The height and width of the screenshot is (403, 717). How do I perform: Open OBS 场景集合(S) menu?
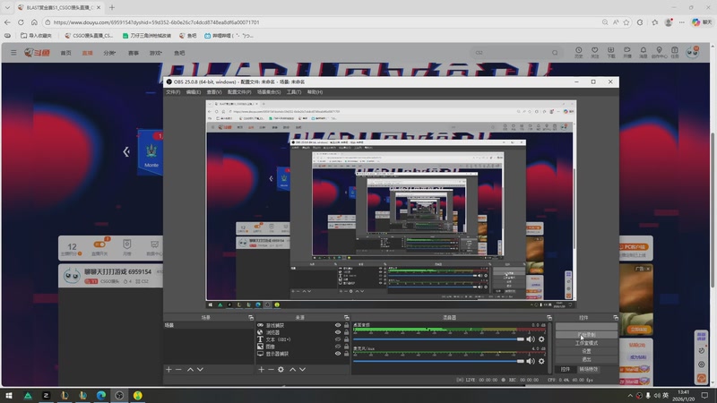click(269, 92)
